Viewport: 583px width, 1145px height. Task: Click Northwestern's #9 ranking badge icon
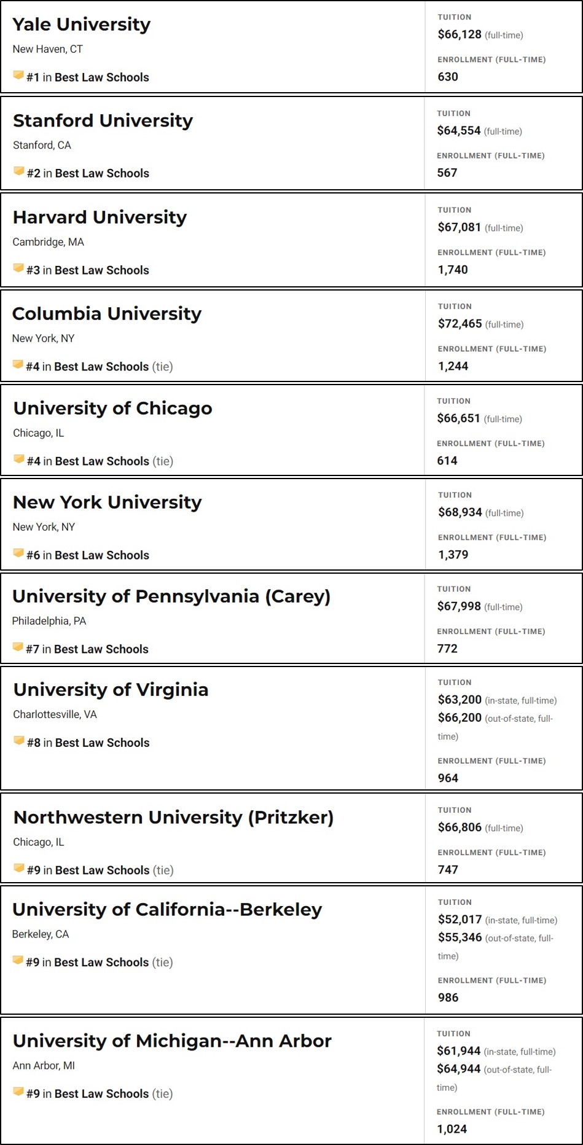[x=19, y=869]
